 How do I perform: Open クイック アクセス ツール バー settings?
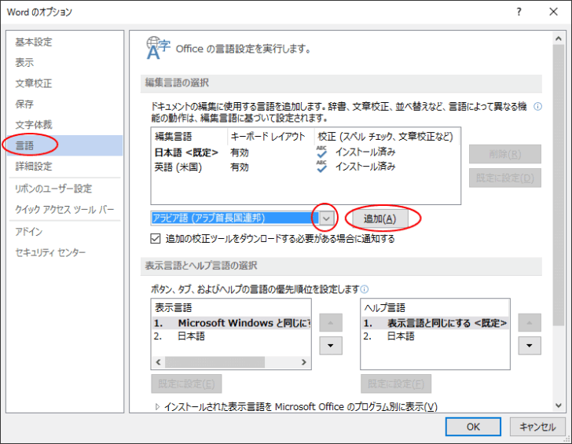[x=64, y=209]
